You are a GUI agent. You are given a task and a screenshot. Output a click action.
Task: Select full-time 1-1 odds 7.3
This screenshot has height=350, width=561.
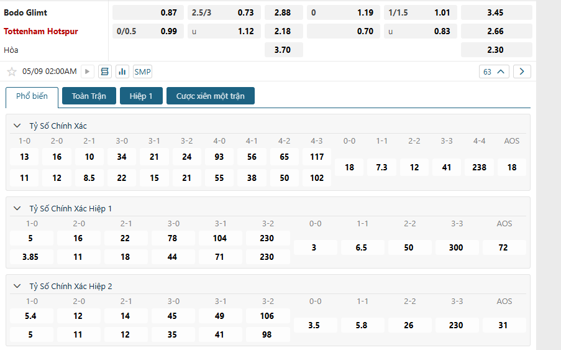pyautogui.click(x=381, y=167)
